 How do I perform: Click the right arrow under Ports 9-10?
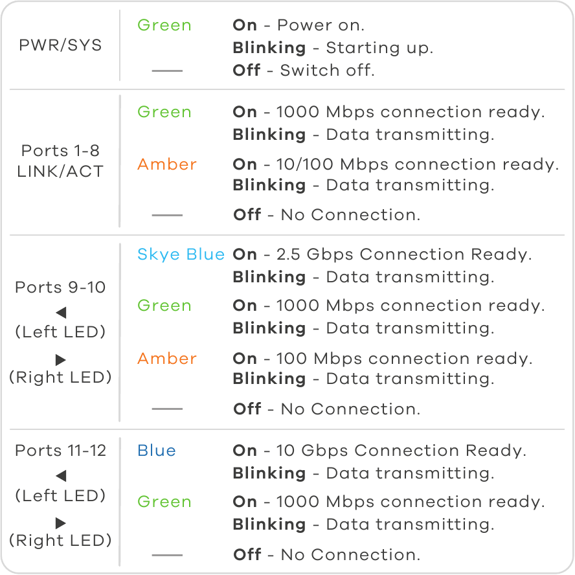pos(61,359)
